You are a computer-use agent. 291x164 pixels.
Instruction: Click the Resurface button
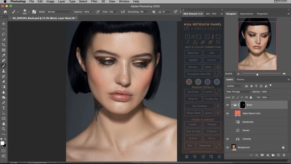pos(193,53)
